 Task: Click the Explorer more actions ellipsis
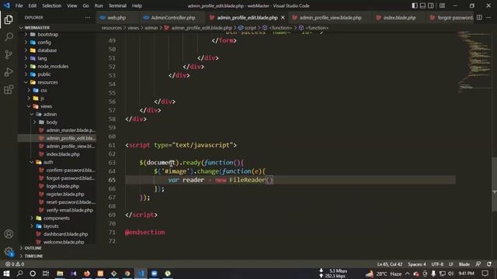coord(88,18)
